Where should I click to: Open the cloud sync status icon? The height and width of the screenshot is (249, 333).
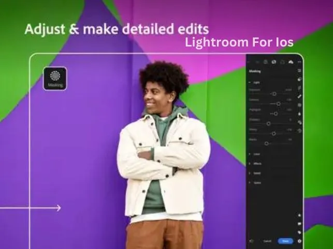coord(291,62)
